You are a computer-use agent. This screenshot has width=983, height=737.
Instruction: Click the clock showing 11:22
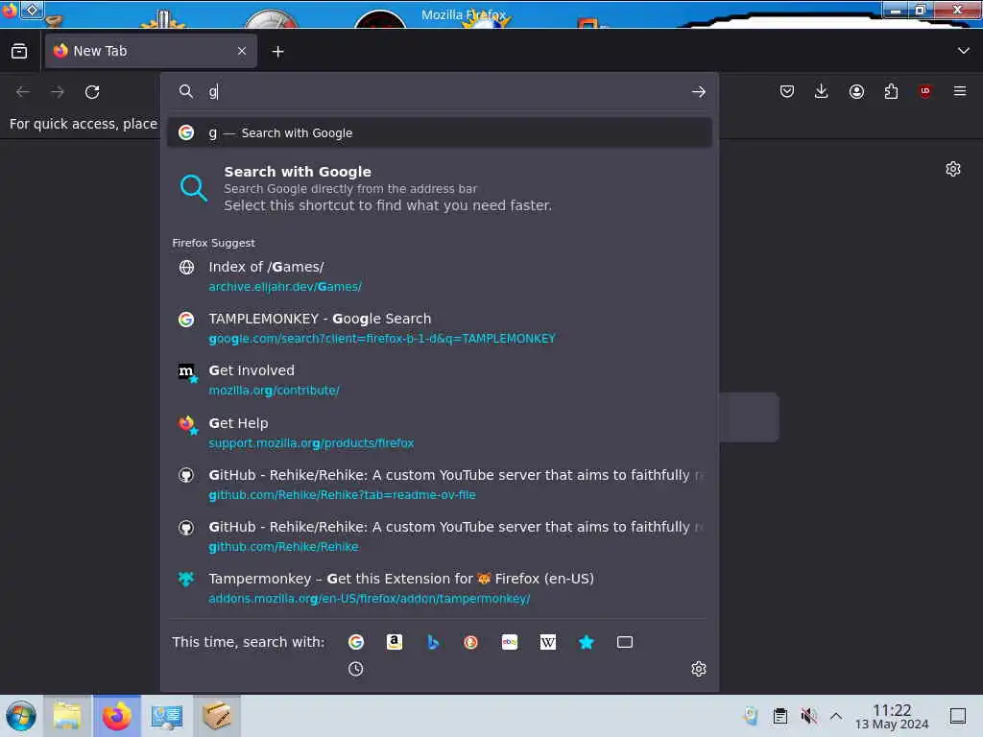coord(892,716)
